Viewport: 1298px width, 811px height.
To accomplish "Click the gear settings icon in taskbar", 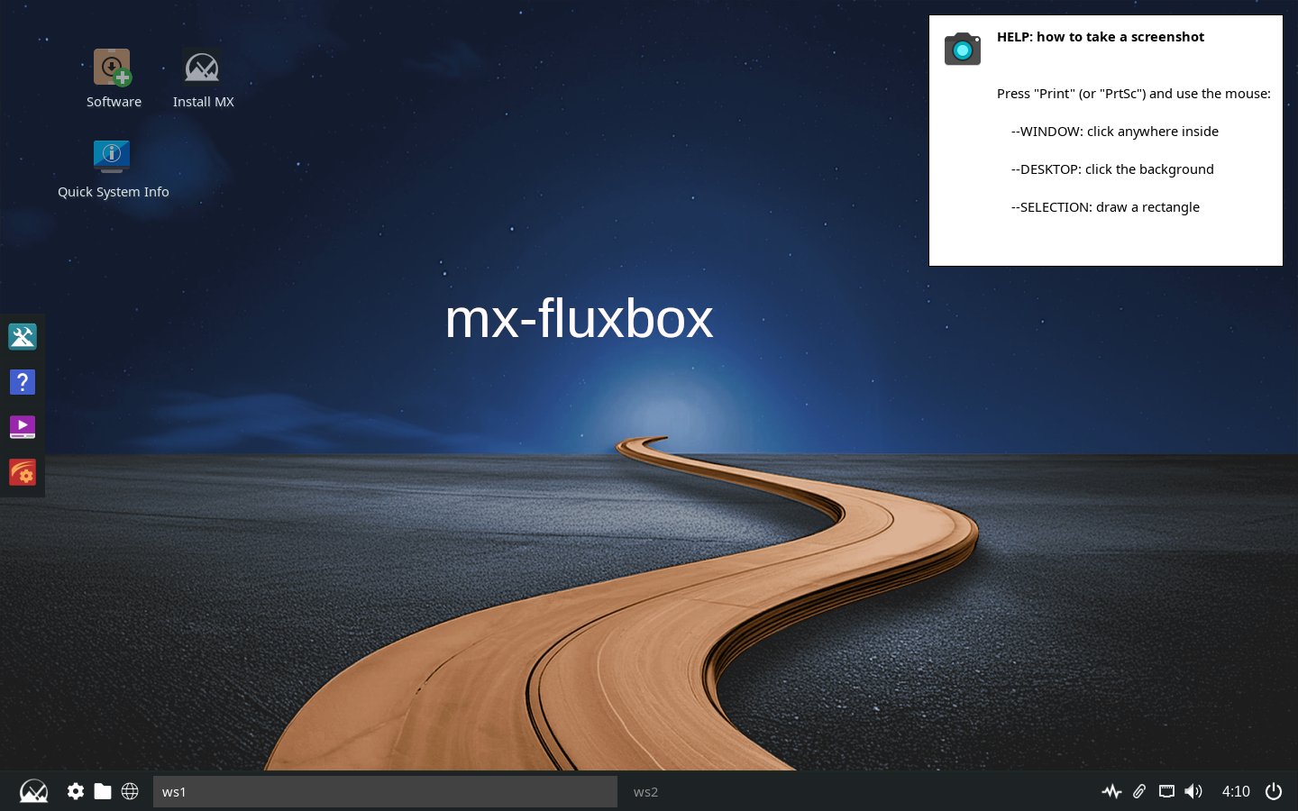I will click(76, 791).
